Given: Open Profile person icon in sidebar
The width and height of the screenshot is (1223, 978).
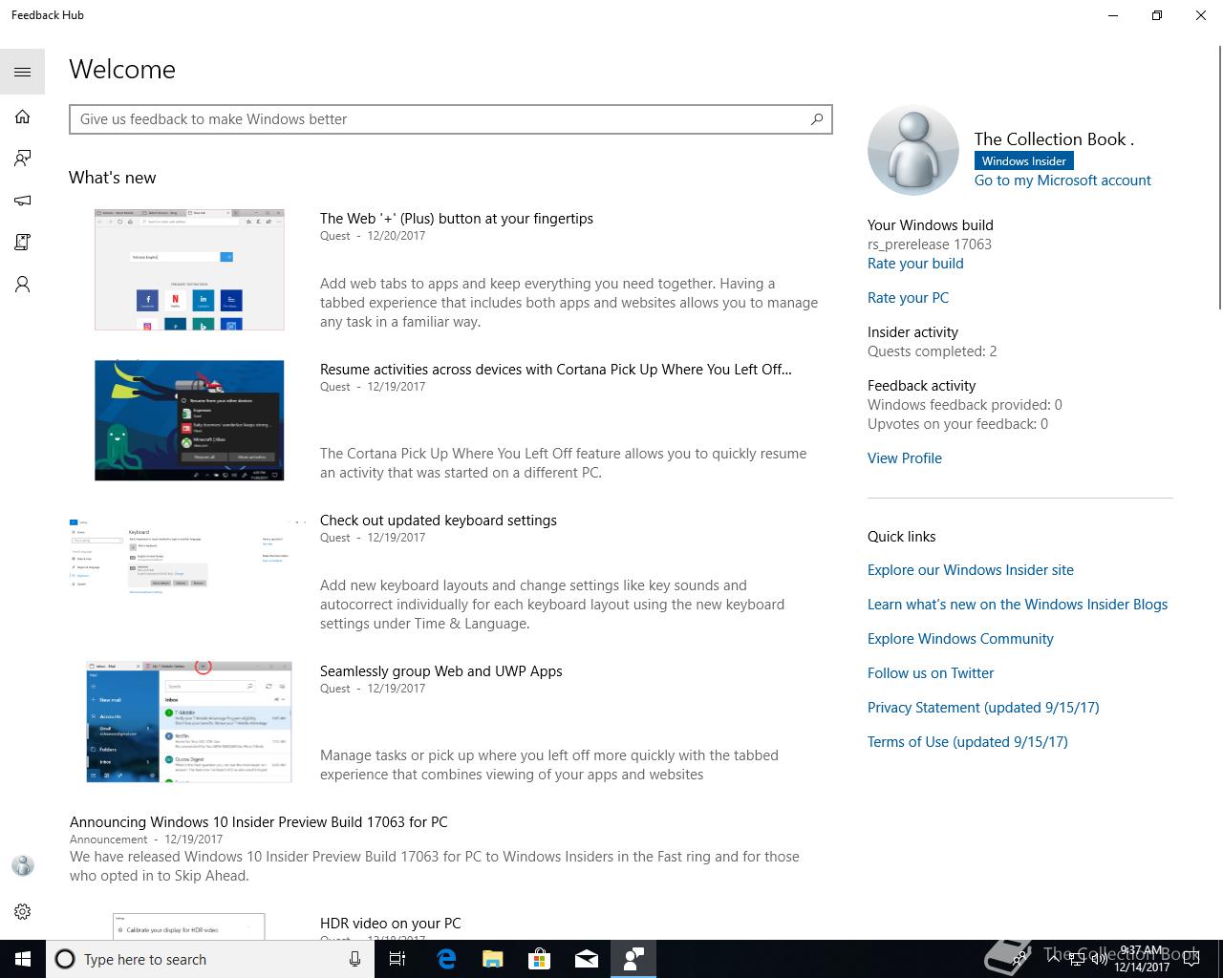Looking at the screenshot, I should click(x=22, y=285).
